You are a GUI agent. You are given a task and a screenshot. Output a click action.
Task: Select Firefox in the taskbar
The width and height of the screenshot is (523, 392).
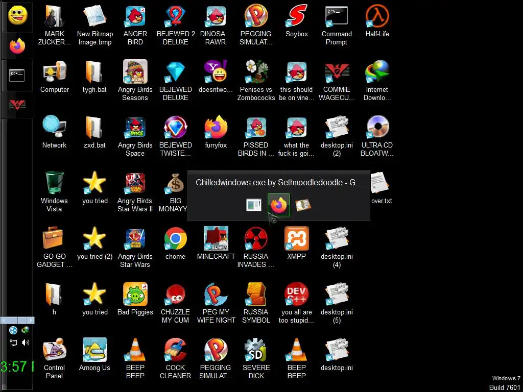point(17,45)
